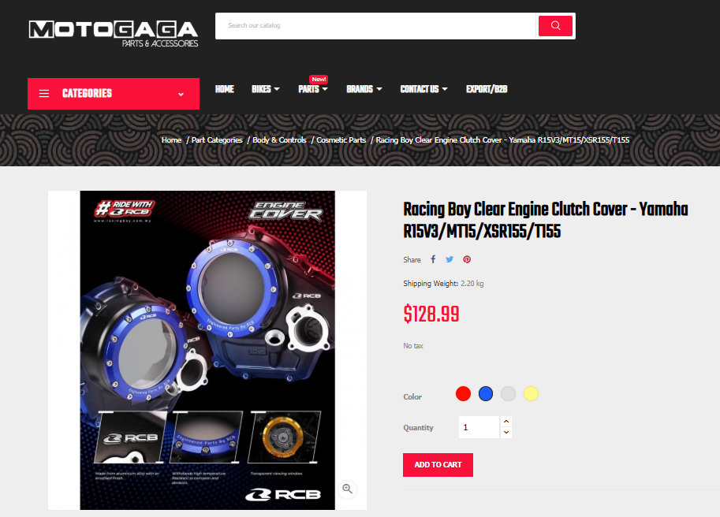Decrease quantity with down arrow

coord(506,433)
